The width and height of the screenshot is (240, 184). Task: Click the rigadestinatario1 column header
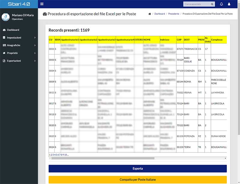tap(70, 40)
